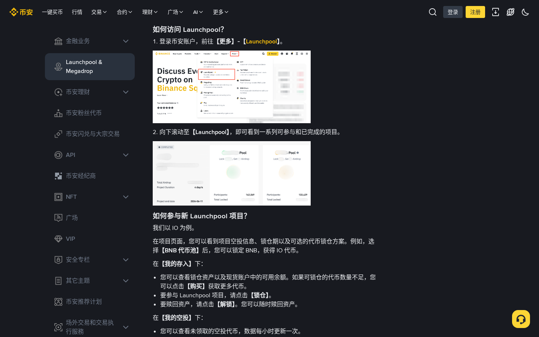Click the VIP diamond icon
The height and width of the screenshot is (337, 539).
[58, 239]
